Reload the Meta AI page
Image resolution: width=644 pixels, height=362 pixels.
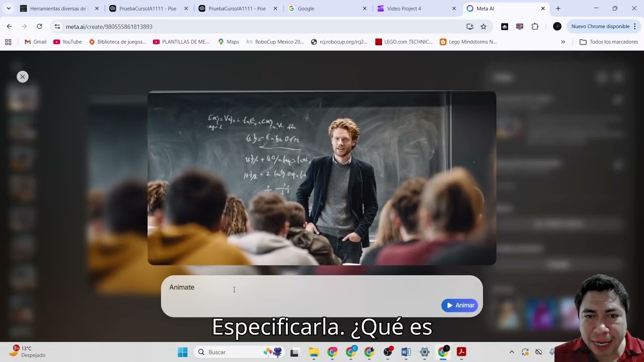39,26
